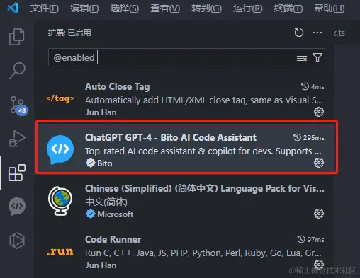Open the Explorer view in activity bar

[16, 37]
